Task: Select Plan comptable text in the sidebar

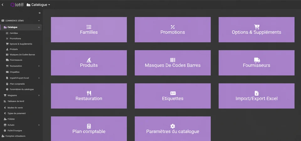Action: pyautogui.click(x=17, y=84)
